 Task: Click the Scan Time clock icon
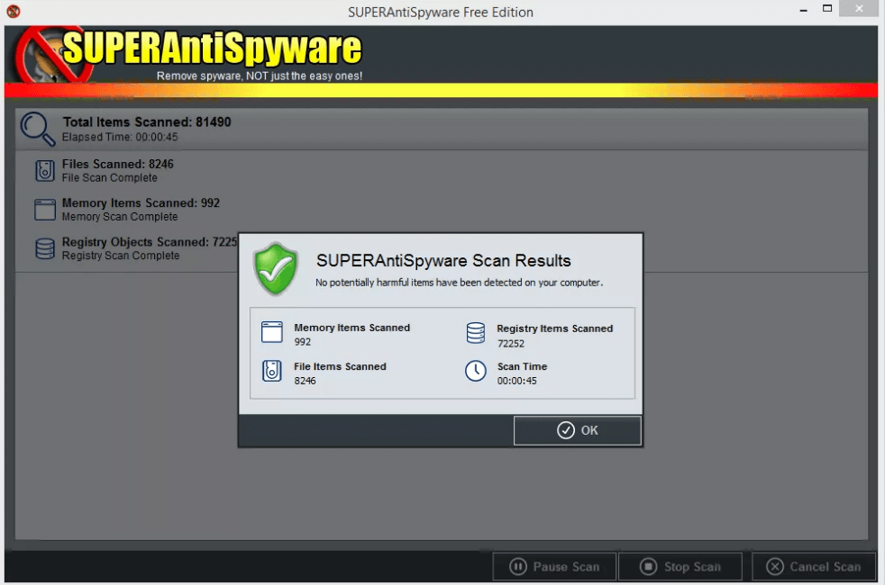[475, 371]
